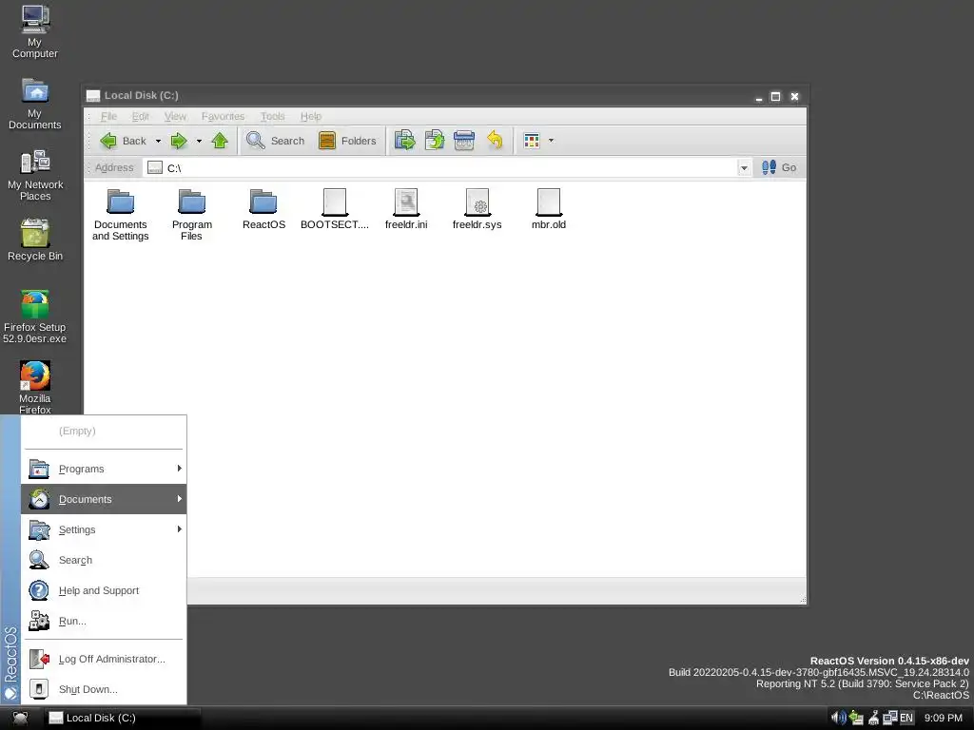Open the File menu
Screen dimensions: 974x730
(108, 116)
